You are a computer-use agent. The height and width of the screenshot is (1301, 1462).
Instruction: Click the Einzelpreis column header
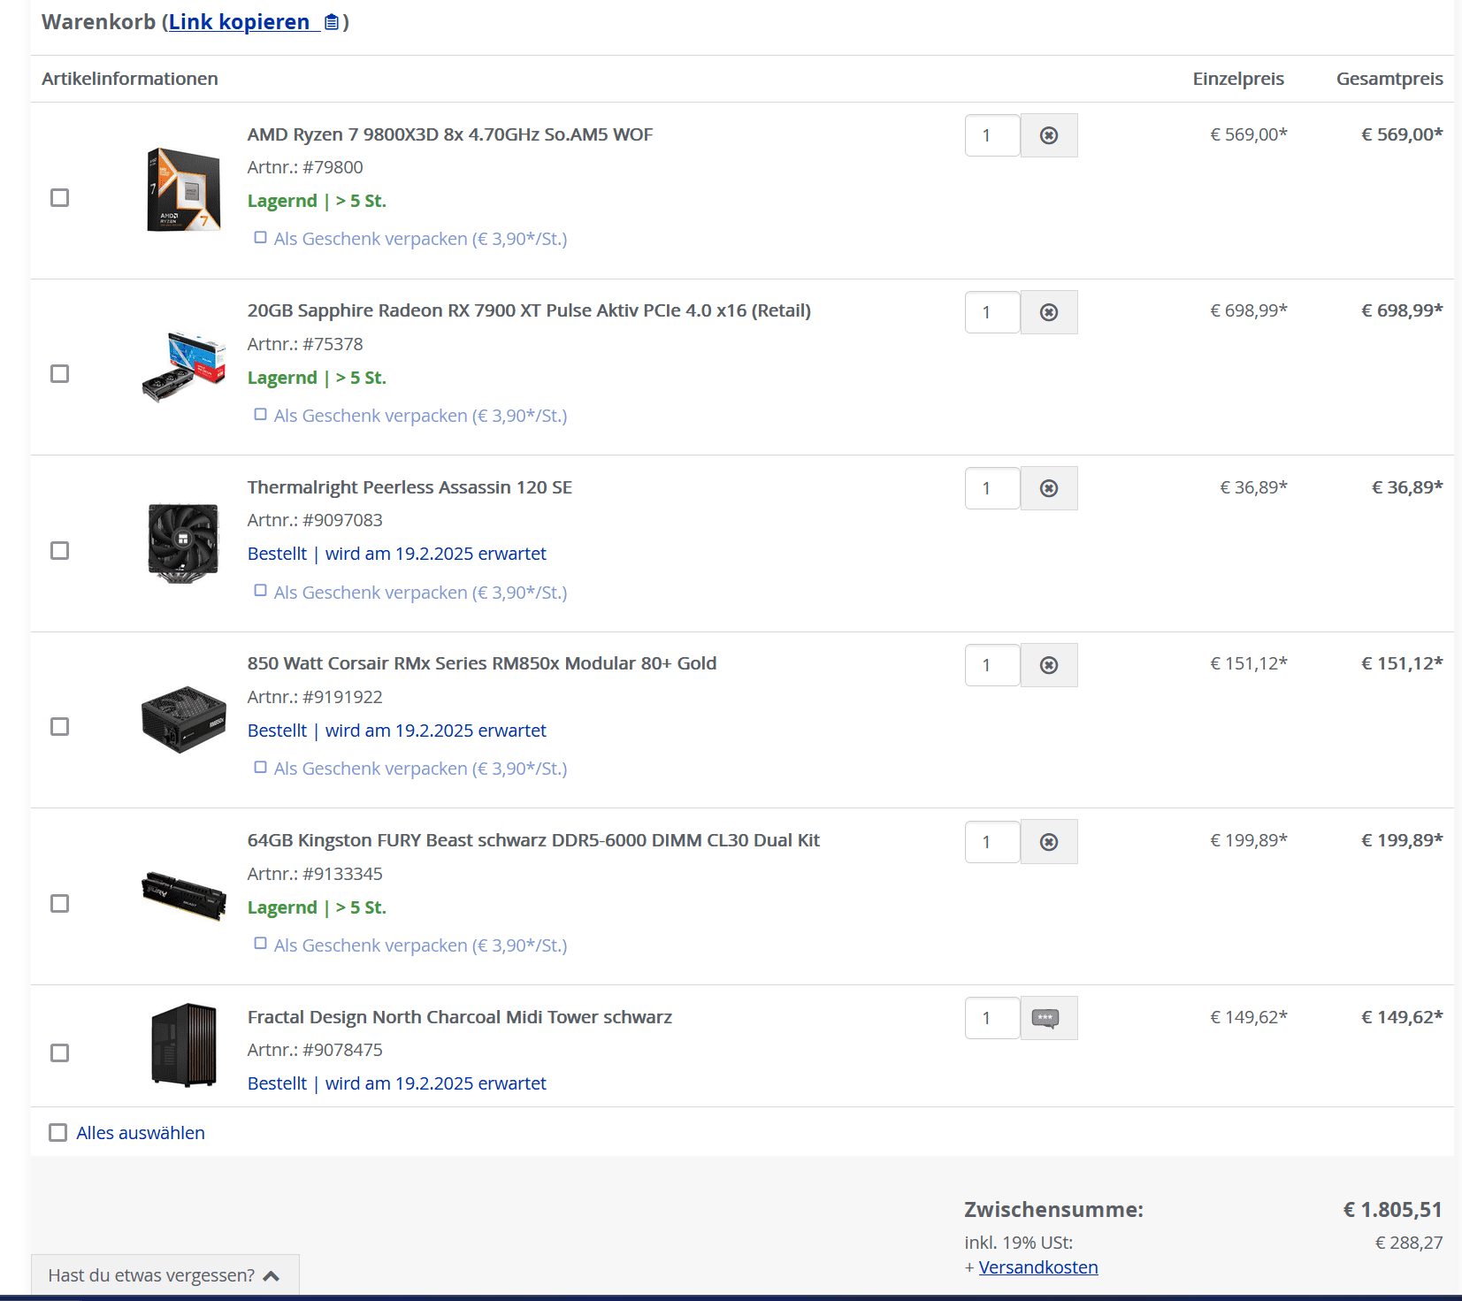[x=1238, y=79]
